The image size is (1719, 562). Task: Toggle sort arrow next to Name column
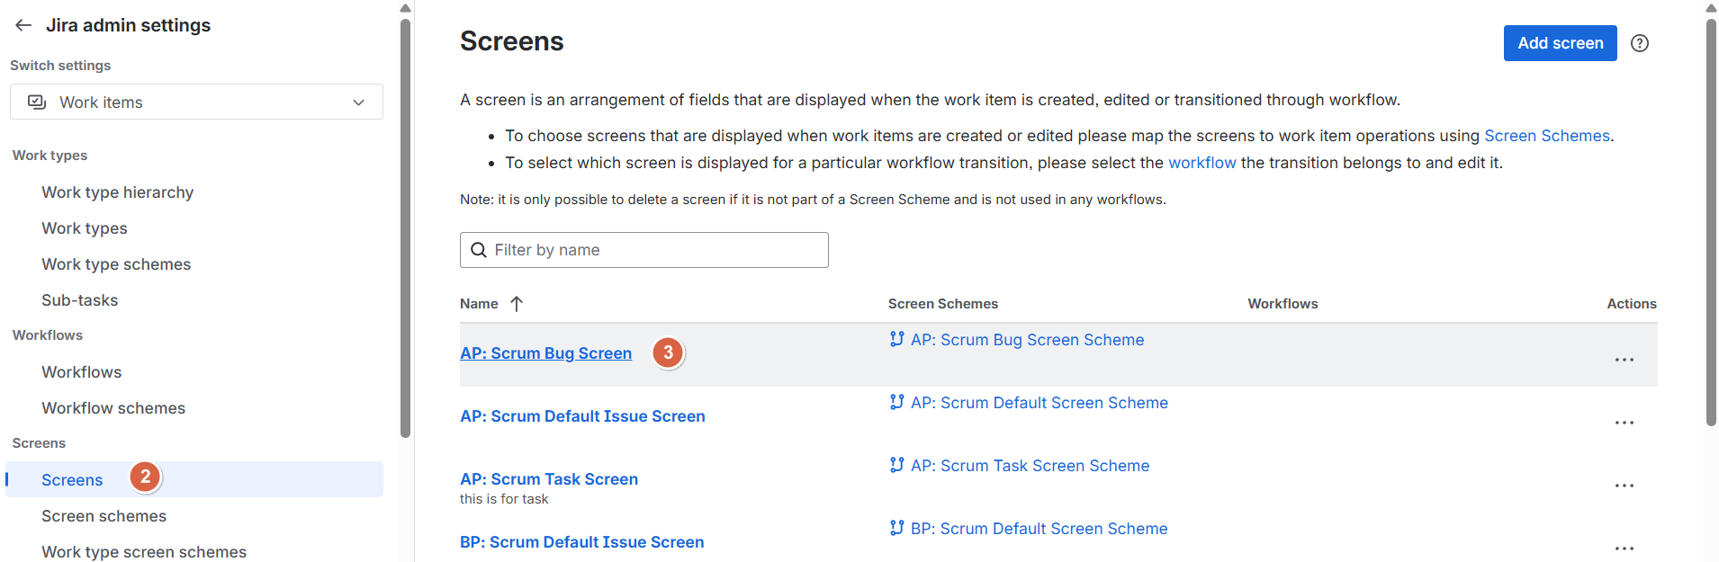[517, 304]
